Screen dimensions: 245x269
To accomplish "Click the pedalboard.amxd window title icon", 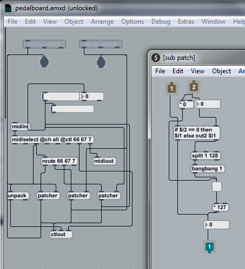I will [x=8, y=8].
